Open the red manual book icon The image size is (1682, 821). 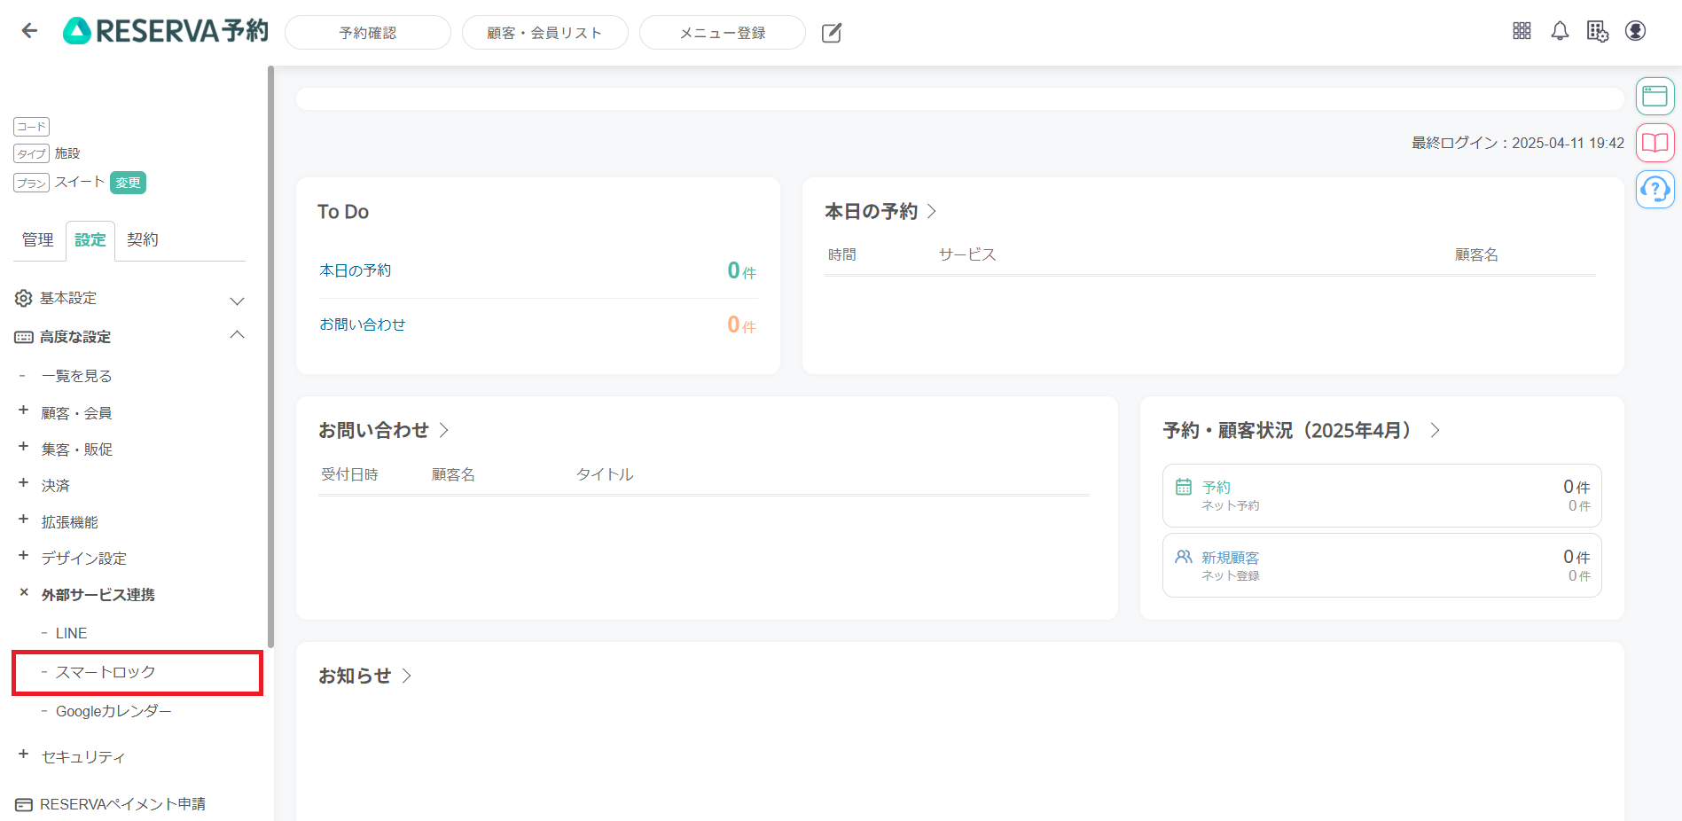click(1655, 143)
